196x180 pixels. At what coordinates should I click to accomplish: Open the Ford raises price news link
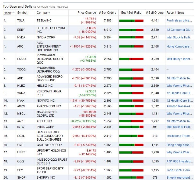click(x=179, y=20)
